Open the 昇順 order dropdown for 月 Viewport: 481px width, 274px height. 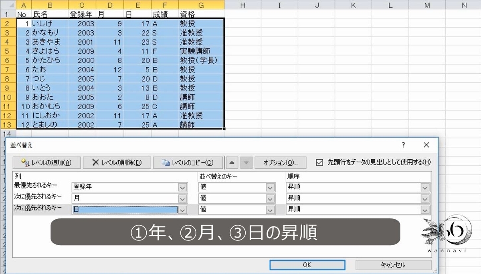click(425, 198)
